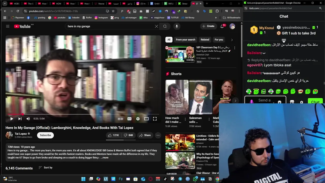Go to the YouTube home logo
This screenshot has width=325, height=183.
22,26
